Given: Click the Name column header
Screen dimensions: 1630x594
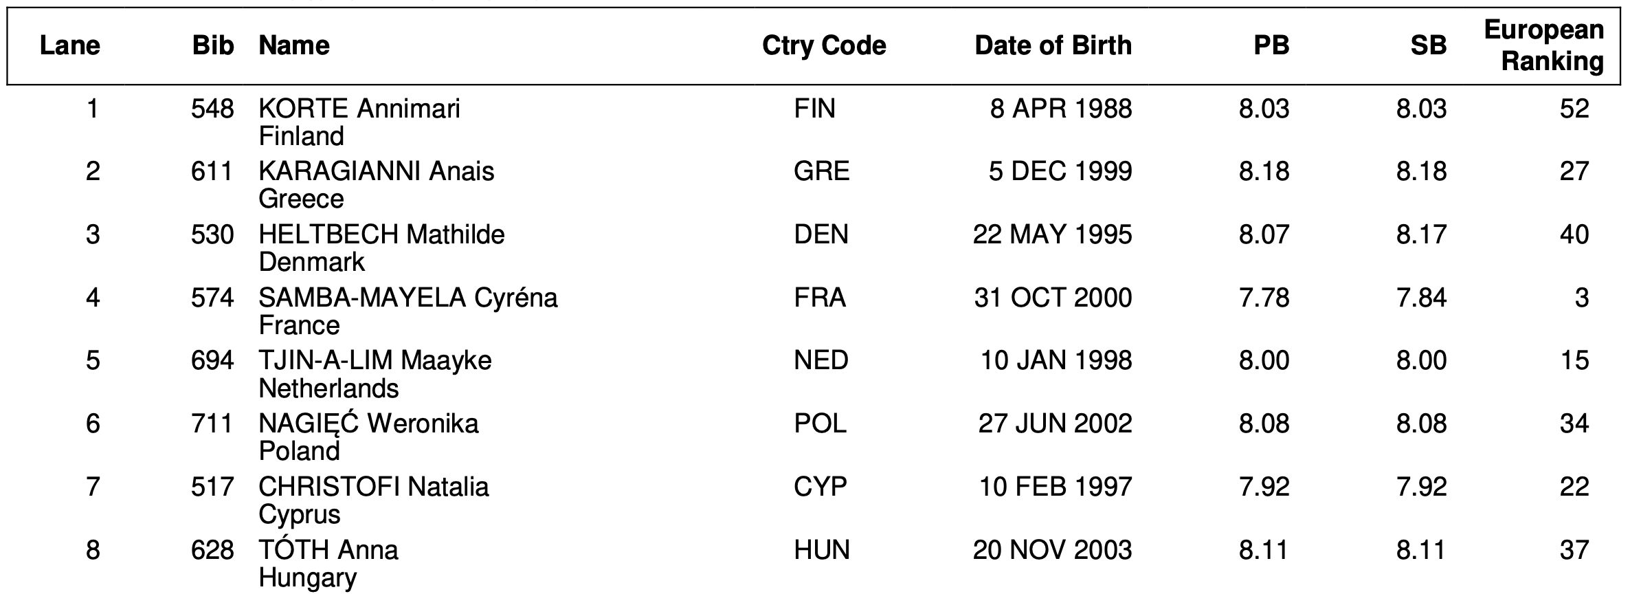Looking at the screenshot, I should tap(294, 45).
